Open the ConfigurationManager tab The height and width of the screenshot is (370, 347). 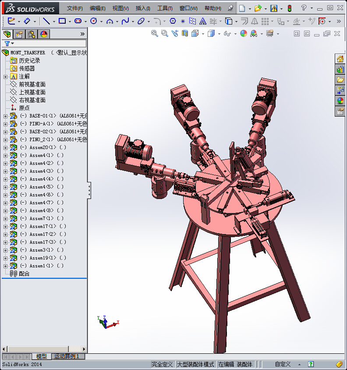tap(32, 34)
